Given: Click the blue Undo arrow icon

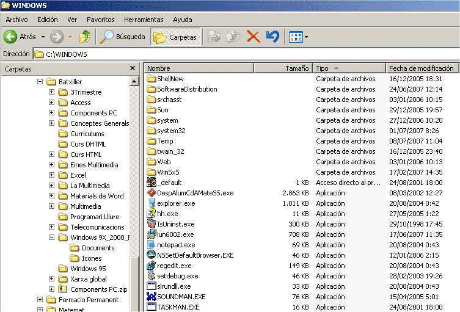Looking at the screenshot, I should click(x=272, y=37).
